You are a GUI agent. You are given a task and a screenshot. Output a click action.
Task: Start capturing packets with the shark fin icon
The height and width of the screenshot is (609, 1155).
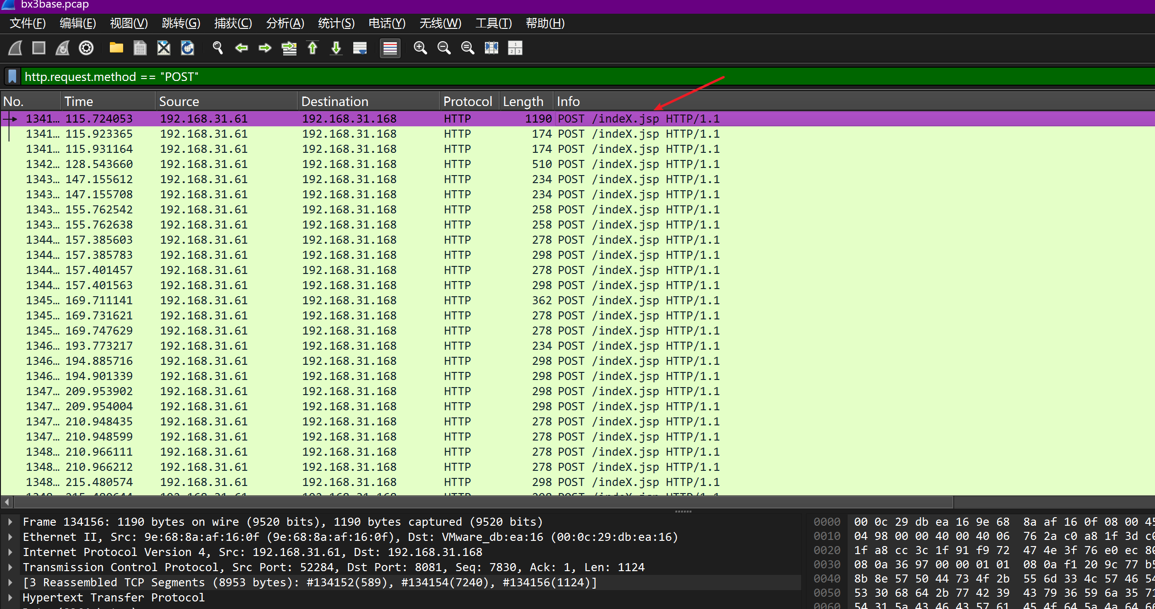click(x=15, y=48)
